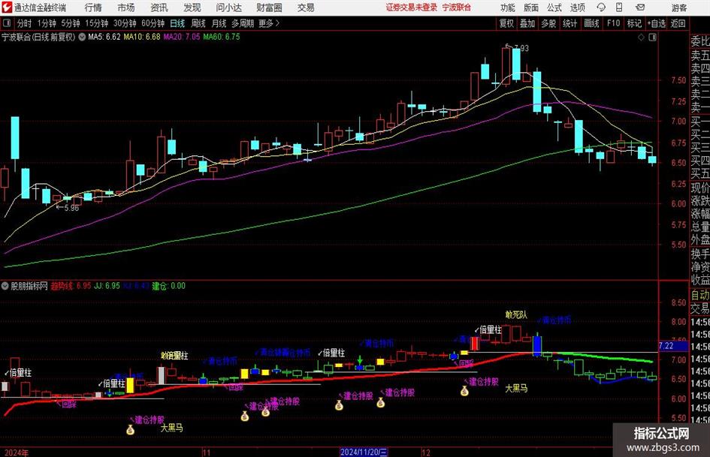The width and height of the screenshot is (710, 457).
Task: Expand main chart indicator dropdown beside 宁波联合
Action: (x=82, y=37)
